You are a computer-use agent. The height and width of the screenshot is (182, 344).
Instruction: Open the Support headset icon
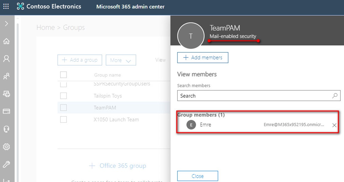point(6,129)
